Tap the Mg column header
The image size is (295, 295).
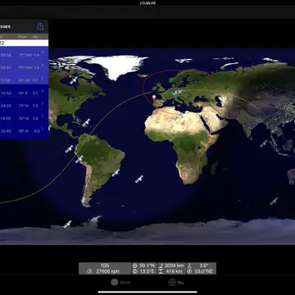(x=35, y=37)
